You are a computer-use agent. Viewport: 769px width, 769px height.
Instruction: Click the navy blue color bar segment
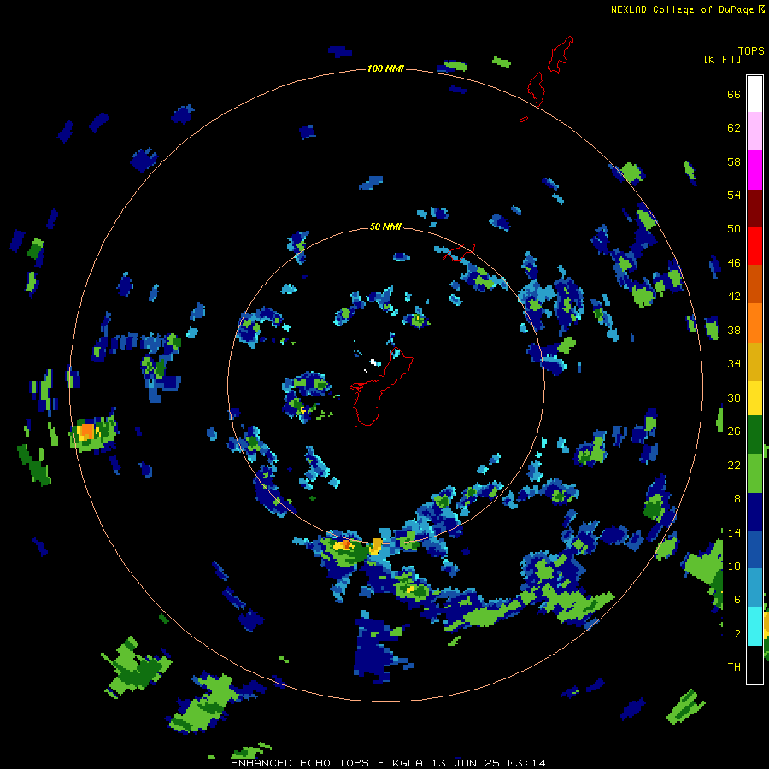point(754,512)
